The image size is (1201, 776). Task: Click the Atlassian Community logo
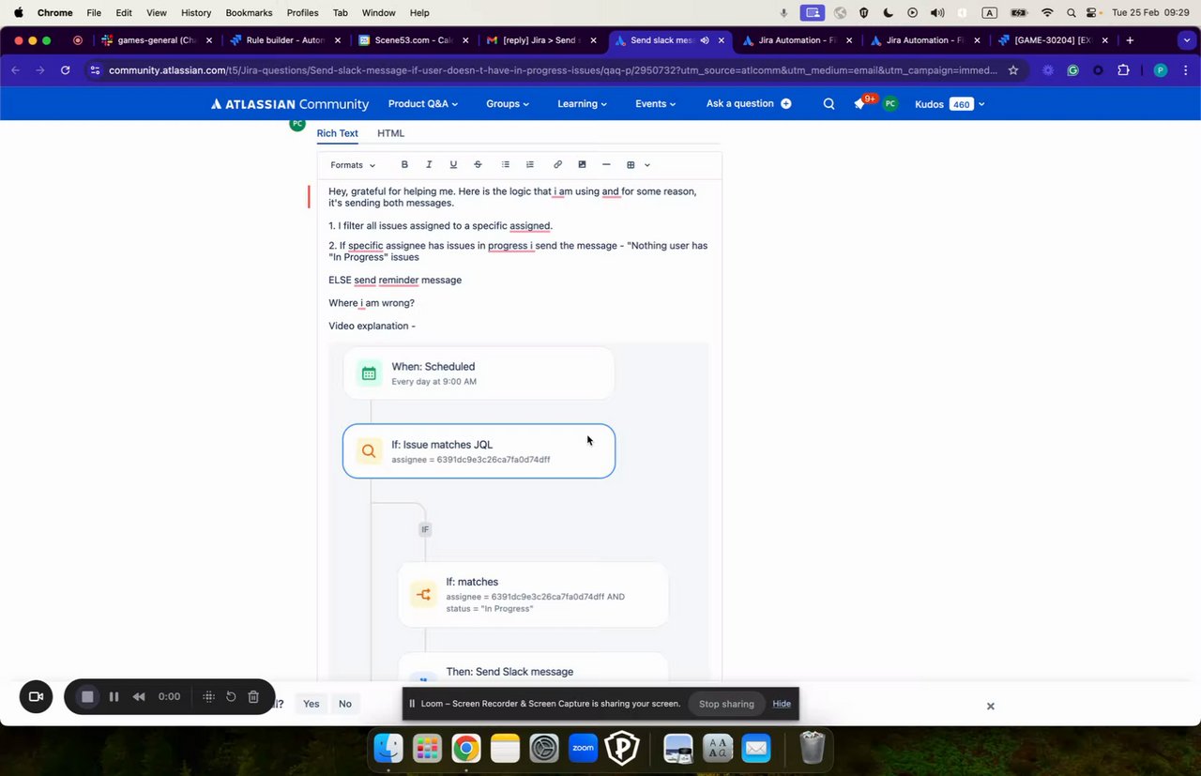coord(289,104)
